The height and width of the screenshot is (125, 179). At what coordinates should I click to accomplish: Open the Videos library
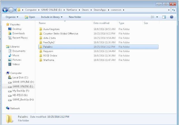[14, 64]
